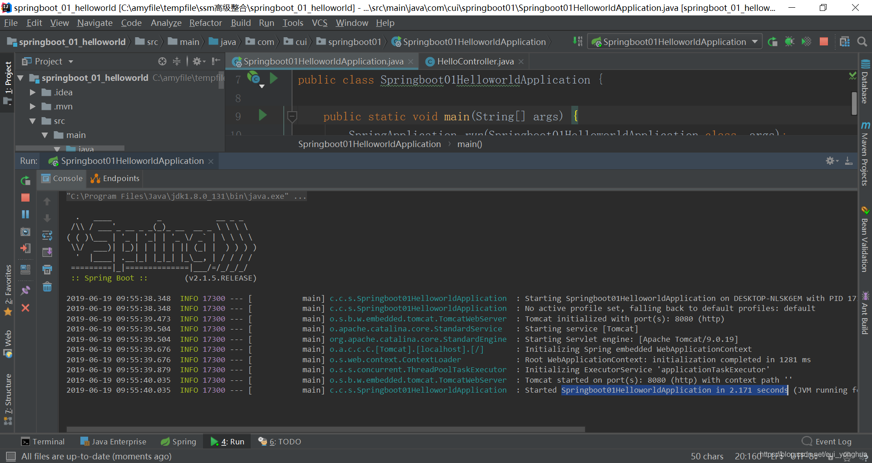Click the Build project icon
Image resolution: width=872 pixels, height=463 pixels.
coord(578,42)
